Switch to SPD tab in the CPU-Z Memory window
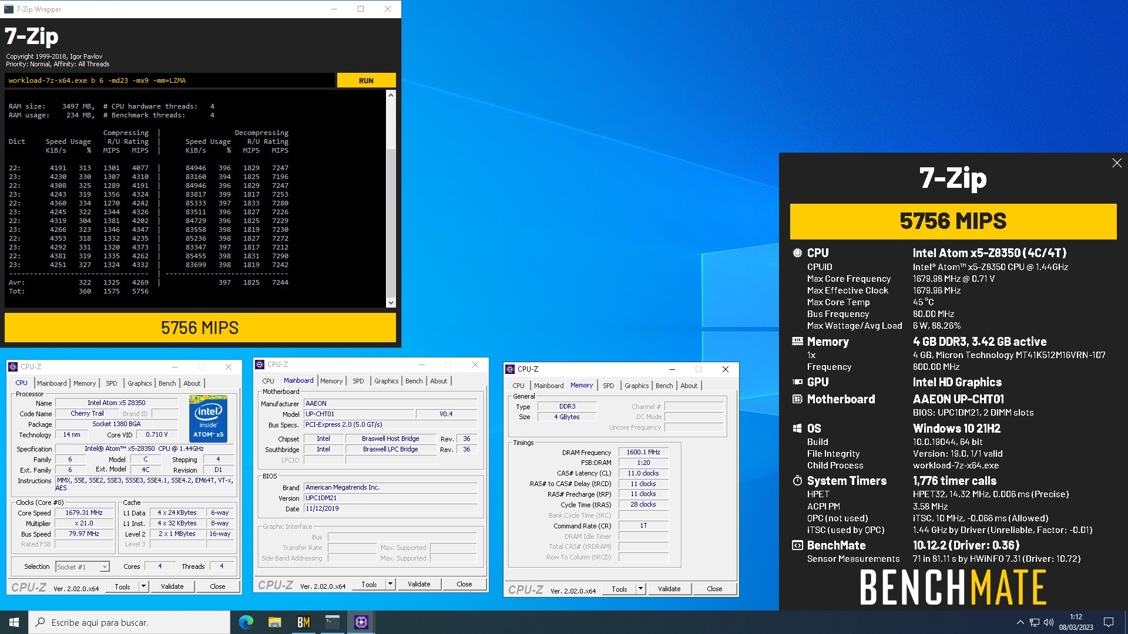The height and width of the screenshot is (634, 1128). [x=609, y=386]
